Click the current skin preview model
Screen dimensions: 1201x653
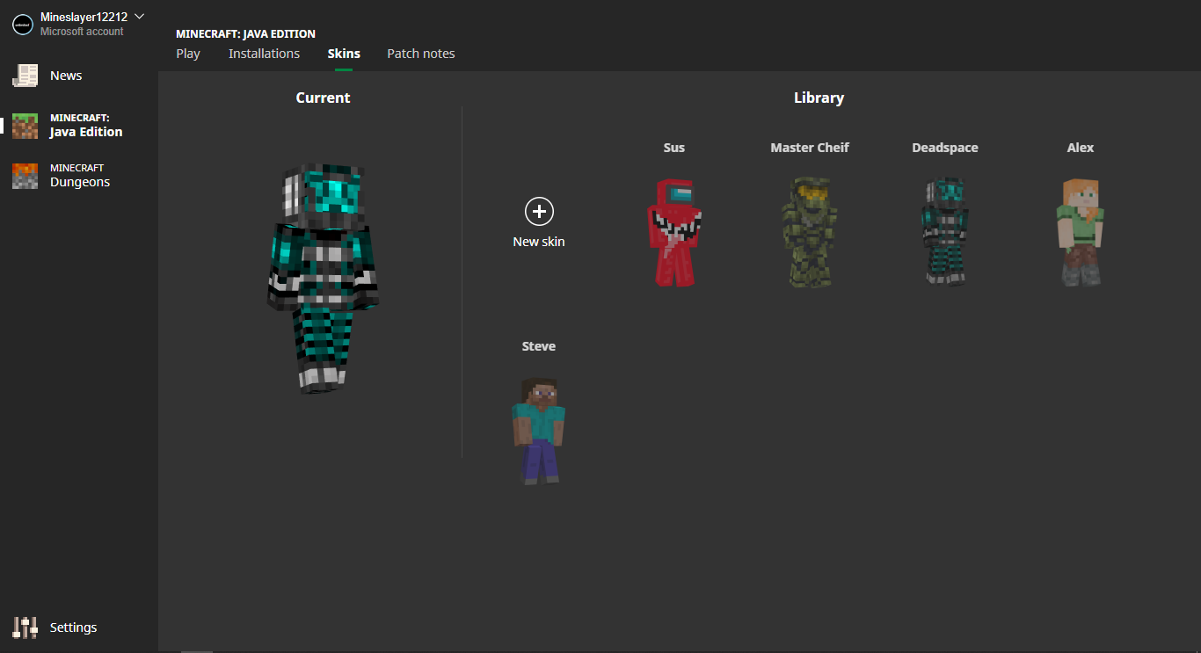click(x=323, y=277)
